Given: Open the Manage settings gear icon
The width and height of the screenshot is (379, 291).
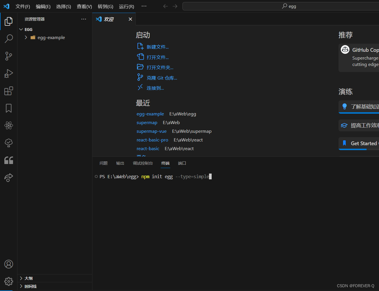Looking at the screenshot, I should (x=9, y=281).
